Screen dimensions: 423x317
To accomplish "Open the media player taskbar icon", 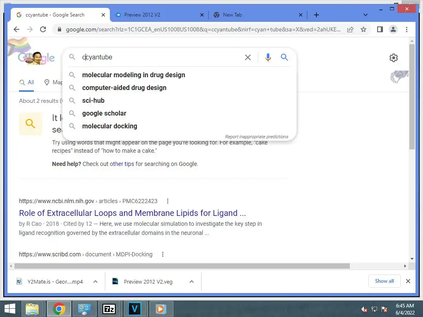I will (161, 309).
